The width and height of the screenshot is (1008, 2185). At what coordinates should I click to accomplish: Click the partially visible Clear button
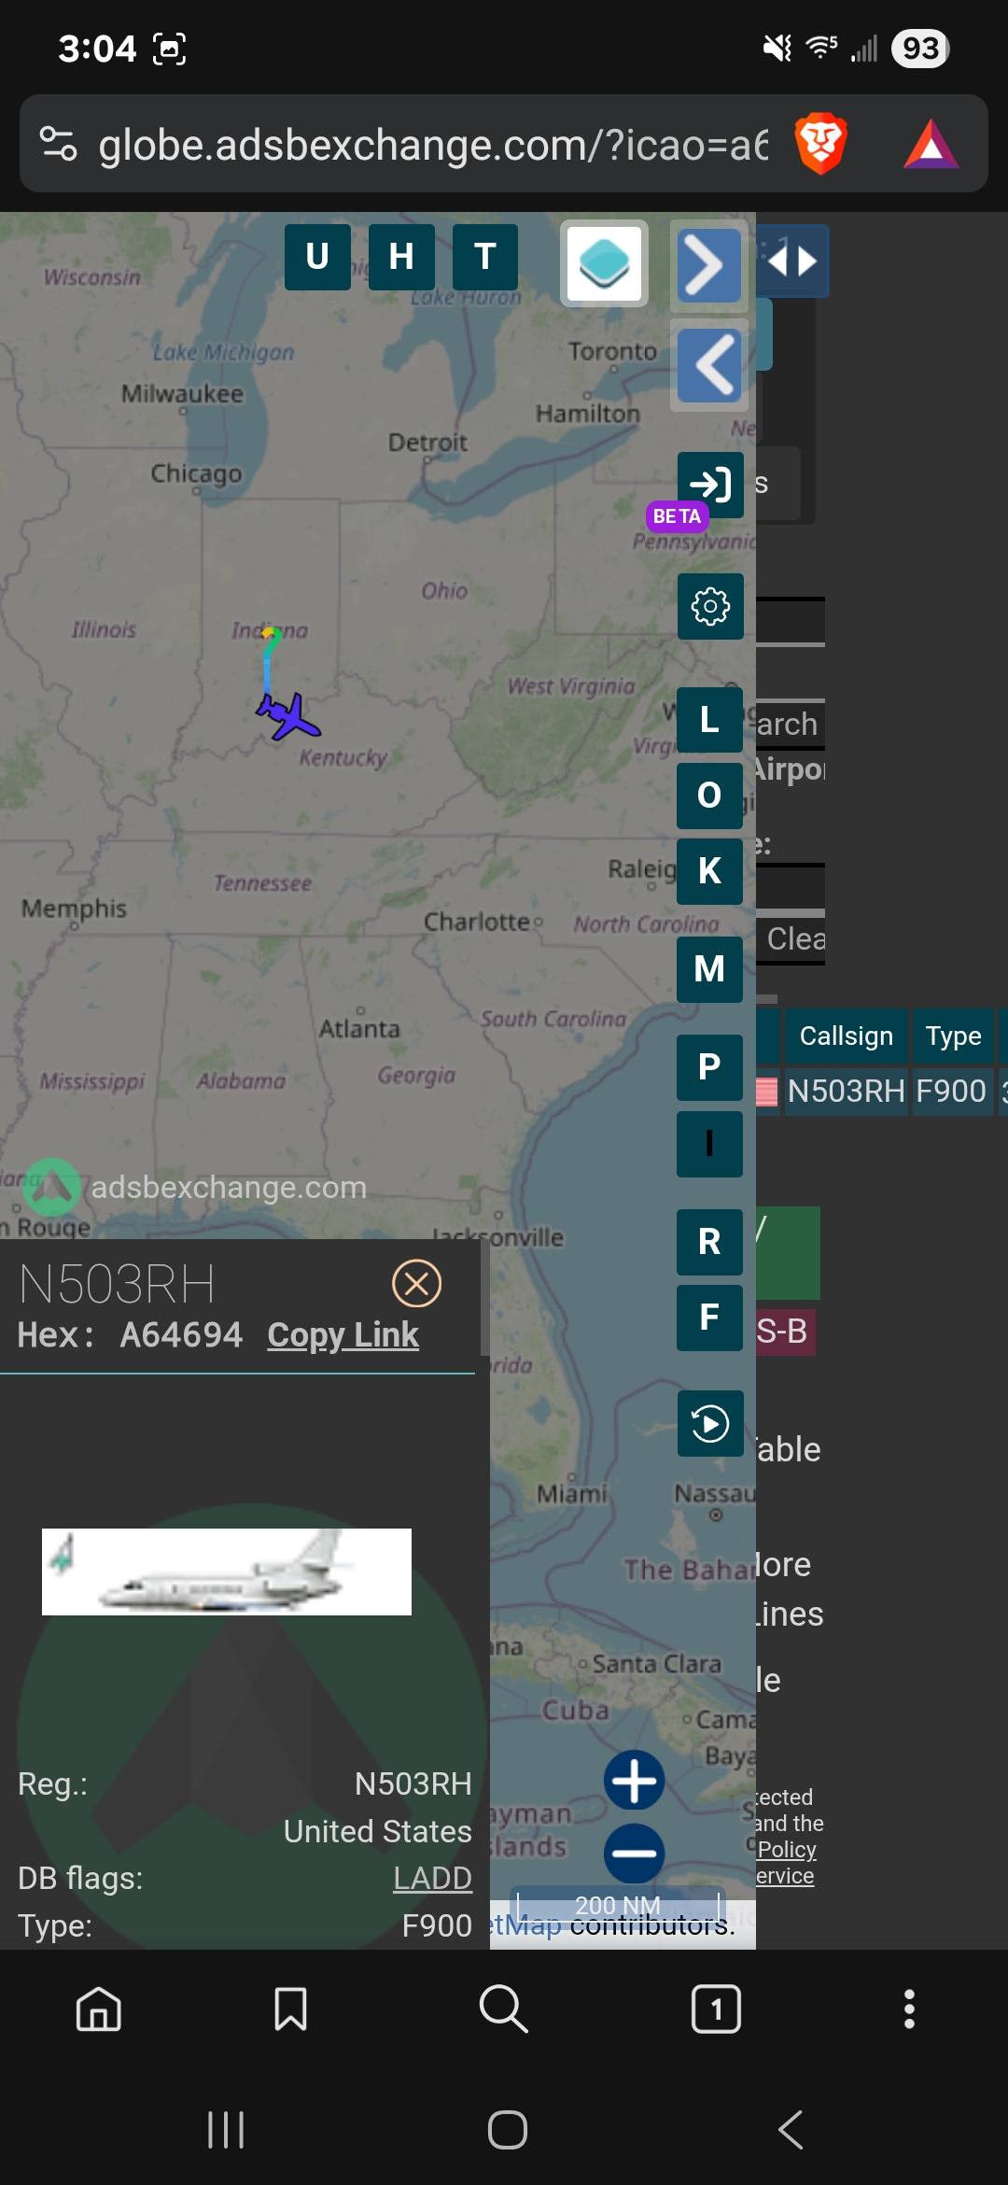[791, 938]
